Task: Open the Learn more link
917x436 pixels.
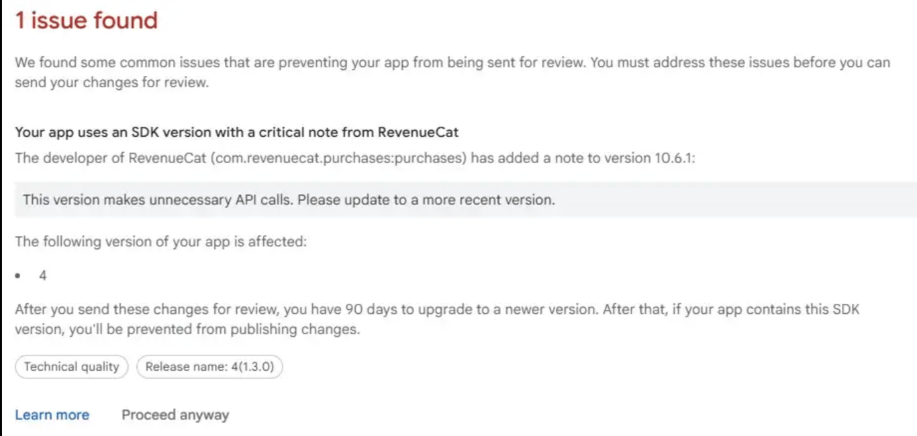Action: pyautogui.click(x=52, y=415)
